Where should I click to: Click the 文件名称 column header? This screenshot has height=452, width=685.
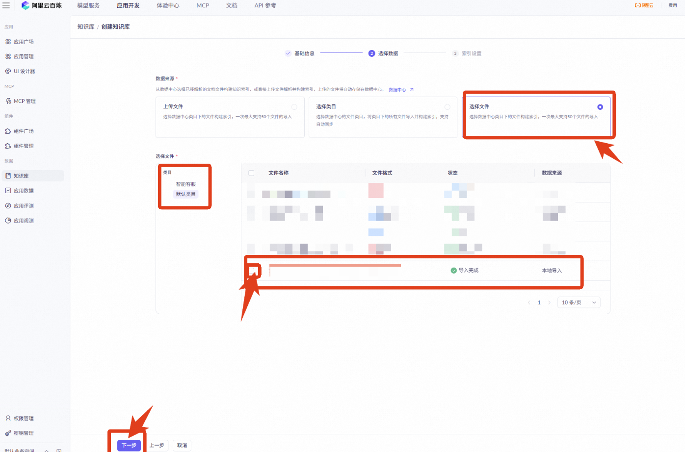pos(279,173)
